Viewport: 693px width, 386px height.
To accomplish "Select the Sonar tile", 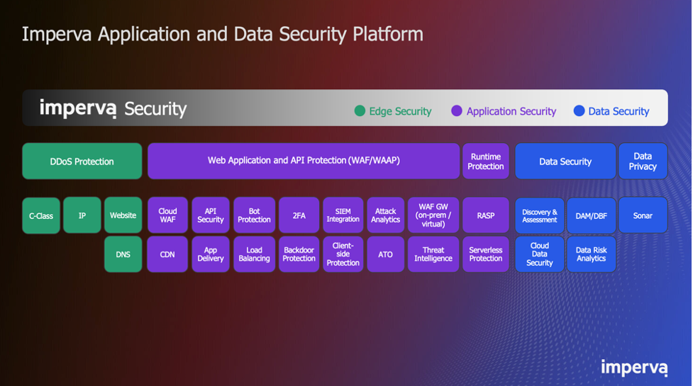I will pyautogui.click(x=643, y=215).
